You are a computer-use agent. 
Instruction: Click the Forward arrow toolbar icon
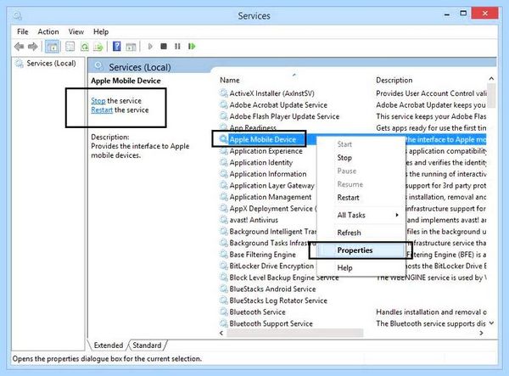pos(33,47)
